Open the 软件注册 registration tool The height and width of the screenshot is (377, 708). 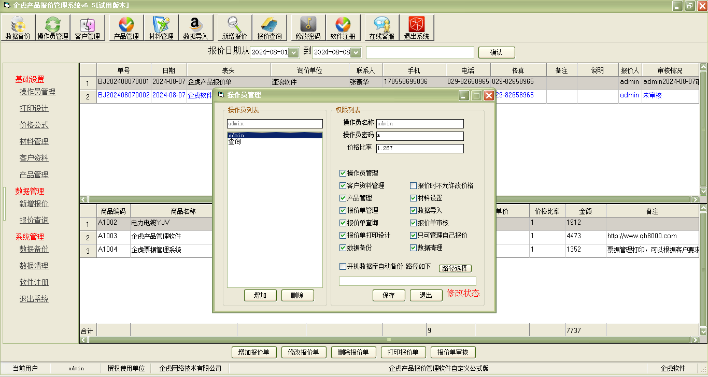pyautogui.click(x=343, y=27)
